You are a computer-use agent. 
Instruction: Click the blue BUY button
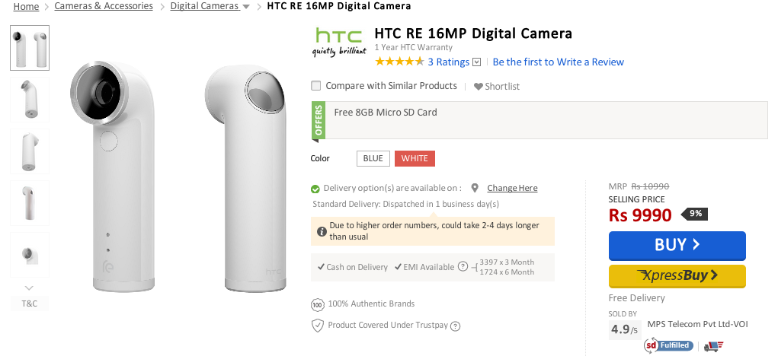pos(677,245)
